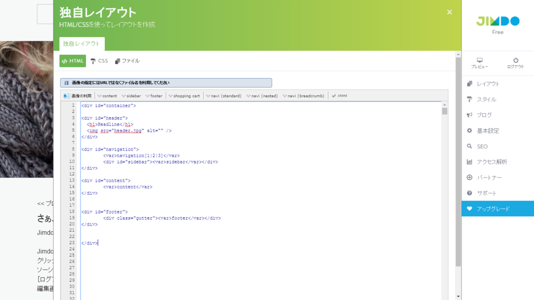
Task: Click the レイアウト pages icon
Action: 470,84
